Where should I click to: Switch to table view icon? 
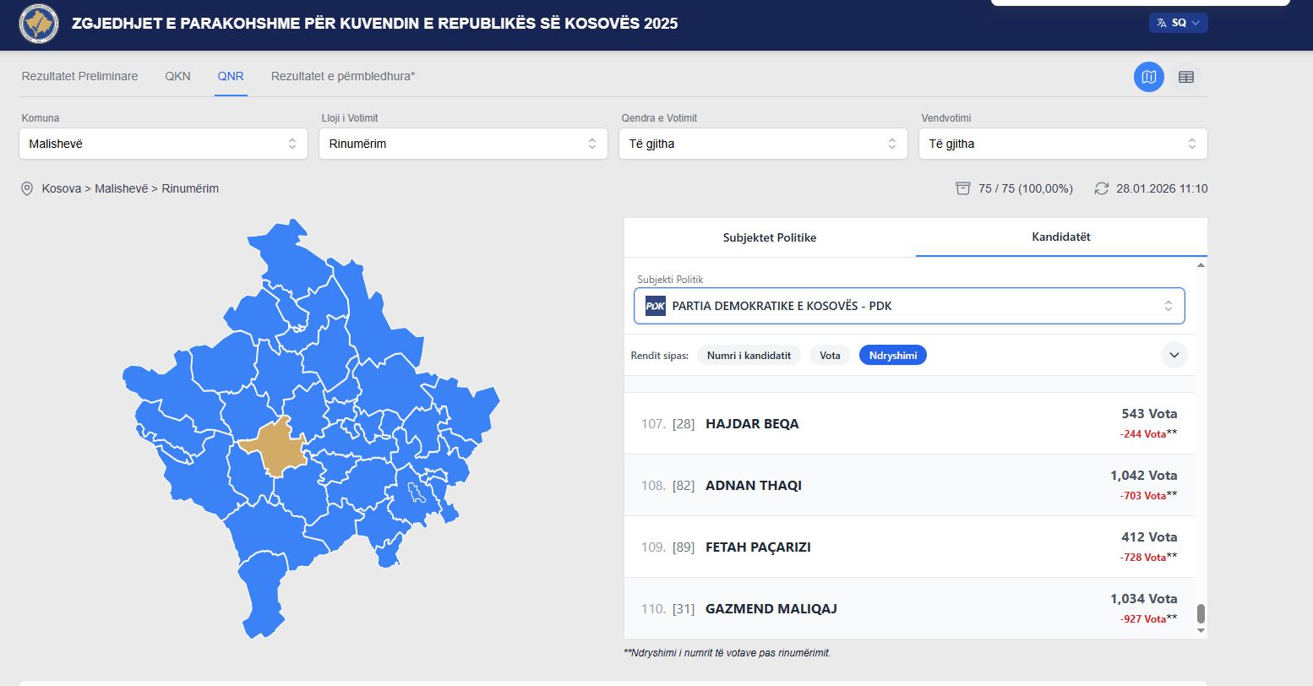pyautogui.click(x=1185, y=77)
